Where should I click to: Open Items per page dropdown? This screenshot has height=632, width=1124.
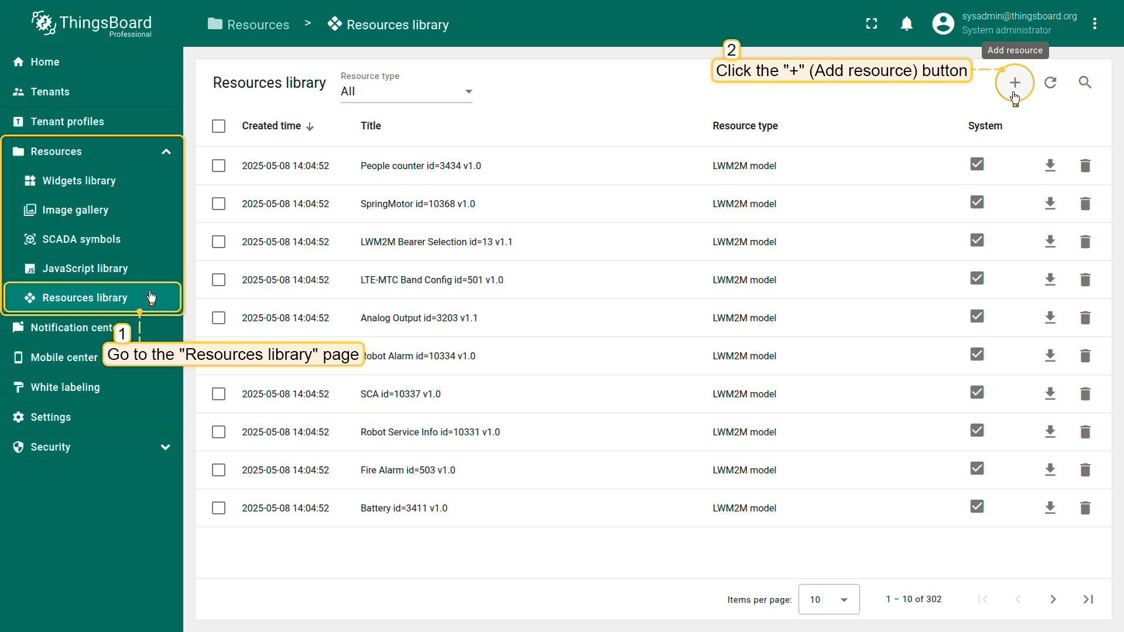tap(828, 599)
